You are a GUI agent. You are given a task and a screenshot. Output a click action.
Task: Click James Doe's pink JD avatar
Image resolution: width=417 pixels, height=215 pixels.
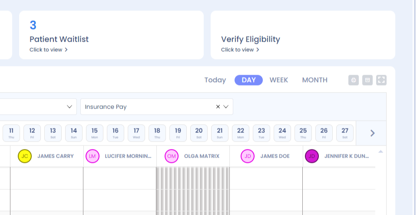(248, 156)
